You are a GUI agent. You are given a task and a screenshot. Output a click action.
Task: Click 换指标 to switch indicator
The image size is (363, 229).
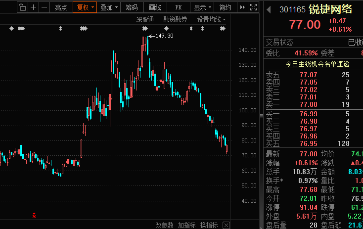(209, 225)
